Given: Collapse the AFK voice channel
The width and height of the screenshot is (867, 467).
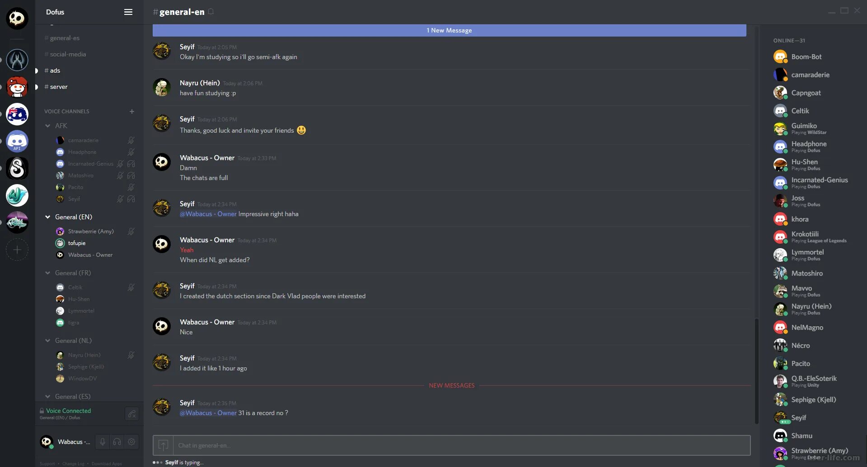Looking at the screenshot, I should pos(47,126).
